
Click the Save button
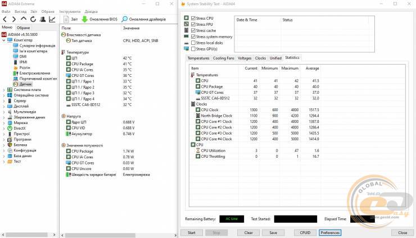click(273, 233)
